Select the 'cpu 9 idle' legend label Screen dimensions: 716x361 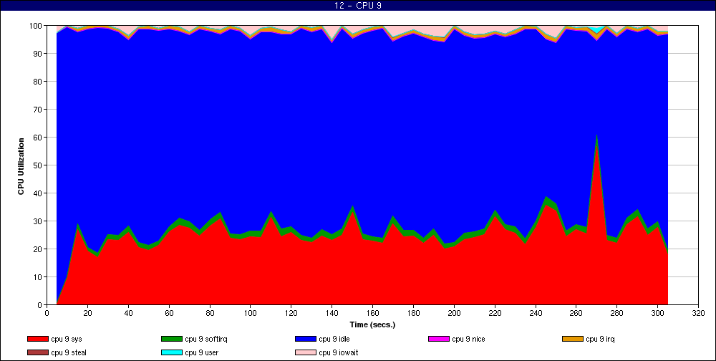tap(334, 340)
